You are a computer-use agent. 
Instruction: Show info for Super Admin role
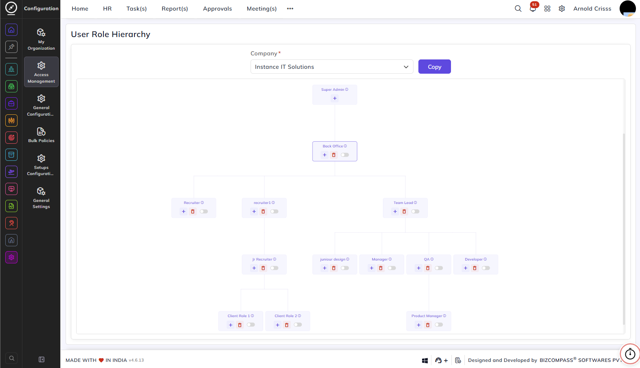click(347, 90)
